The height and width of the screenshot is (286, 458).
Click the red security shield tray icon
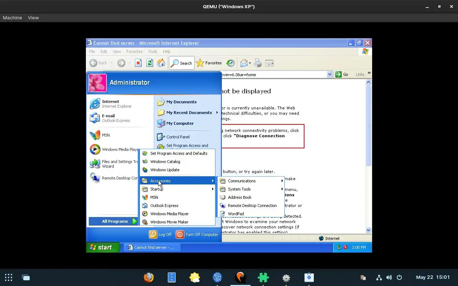(346, 247)
